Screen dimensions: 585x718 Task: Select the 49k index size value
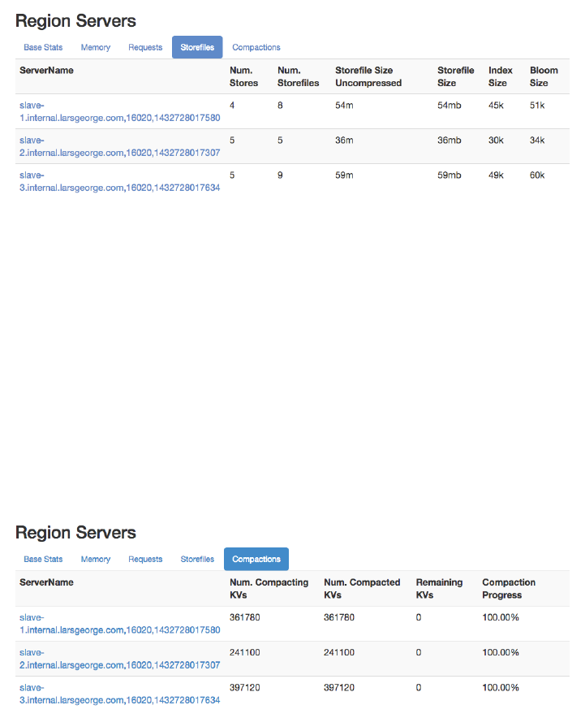(x=496, y=175)
